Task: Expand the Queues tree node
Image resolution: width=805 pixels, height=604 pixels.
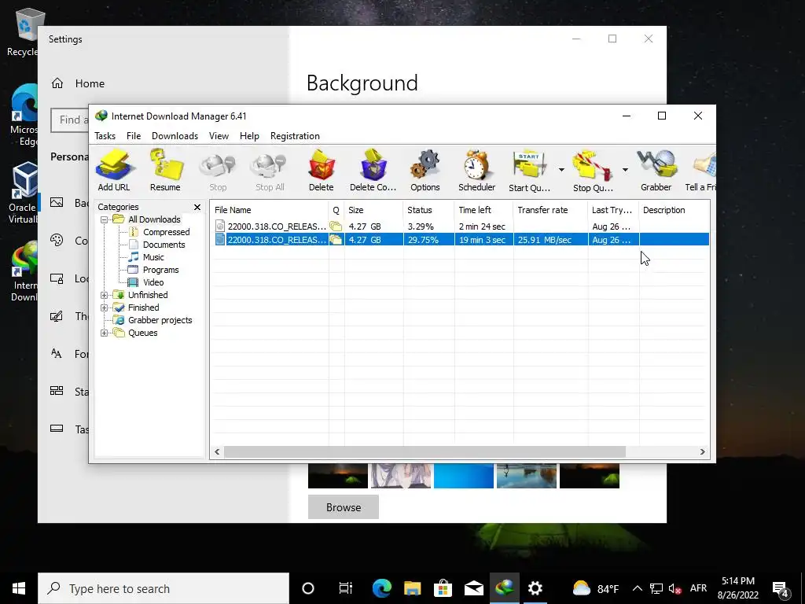Action: 105,333
